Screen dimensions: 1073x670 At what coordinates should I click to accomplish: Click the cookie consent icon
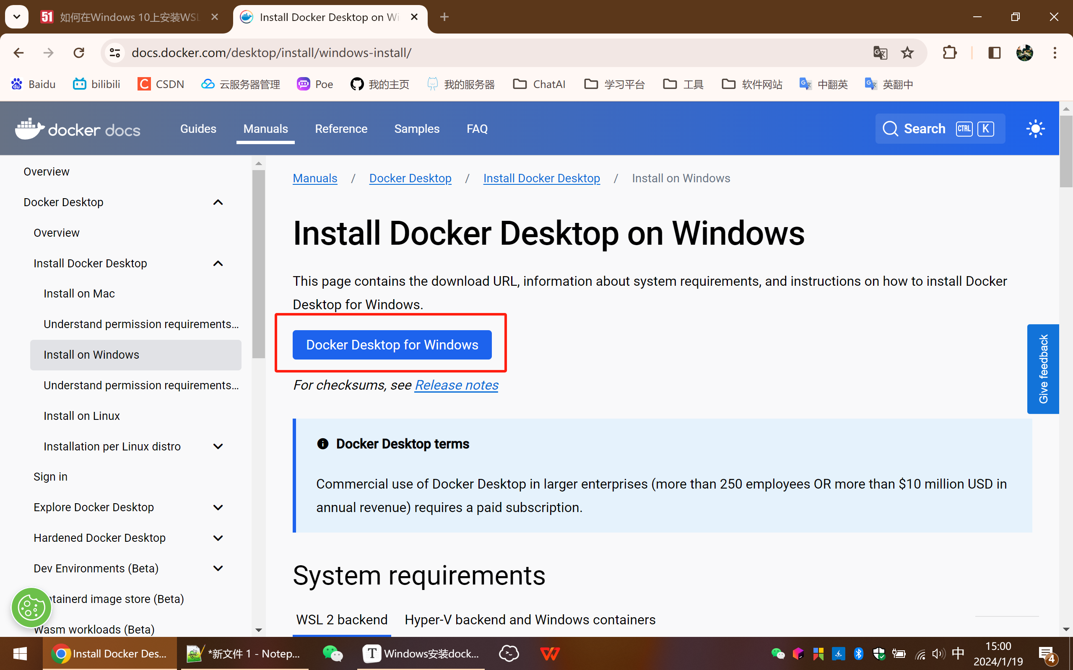pos(31,608)
